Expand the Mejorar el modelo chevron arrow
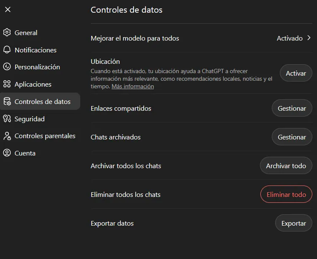The image size is (317, 259). click(309, 38)
